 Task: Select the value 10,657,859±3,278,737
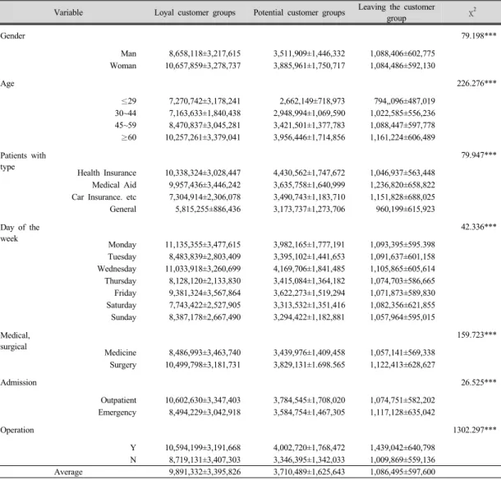203,66
